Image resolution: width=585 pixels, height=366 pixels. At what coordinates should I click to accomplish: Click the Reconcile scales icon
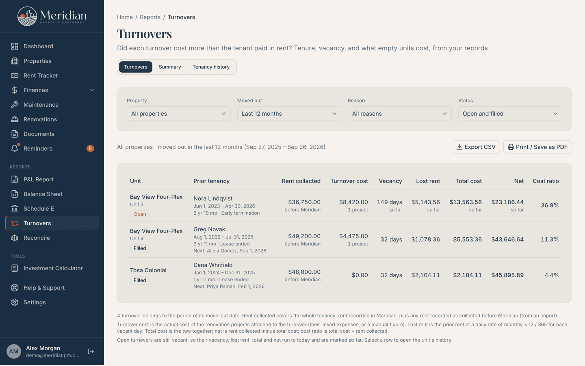coord(15,238)
